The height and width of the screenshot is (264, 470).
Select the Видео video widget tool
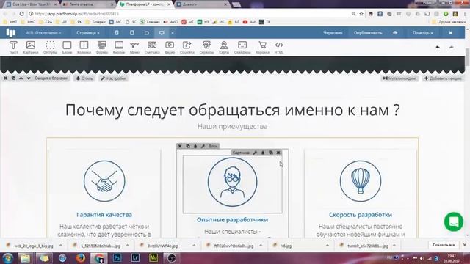(x=170, y=47)
